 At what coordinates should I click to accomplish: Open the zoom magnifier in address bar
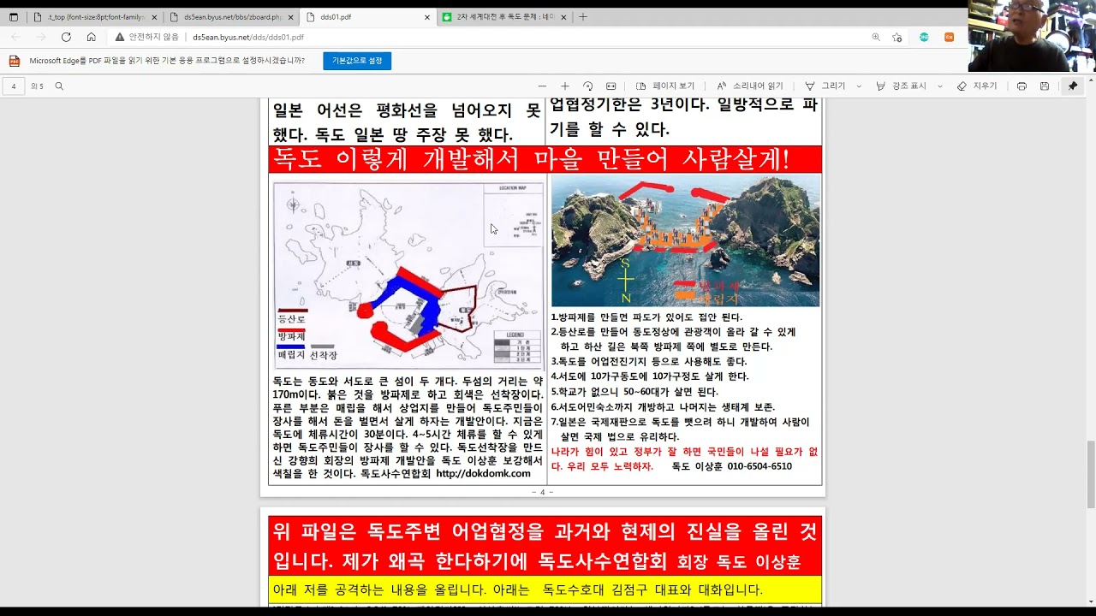(x=875, y=37)
